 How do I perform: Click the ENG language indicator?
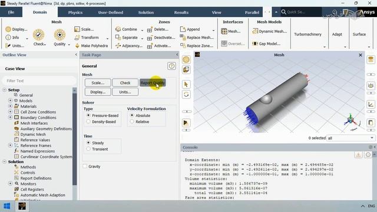point(371,206)
